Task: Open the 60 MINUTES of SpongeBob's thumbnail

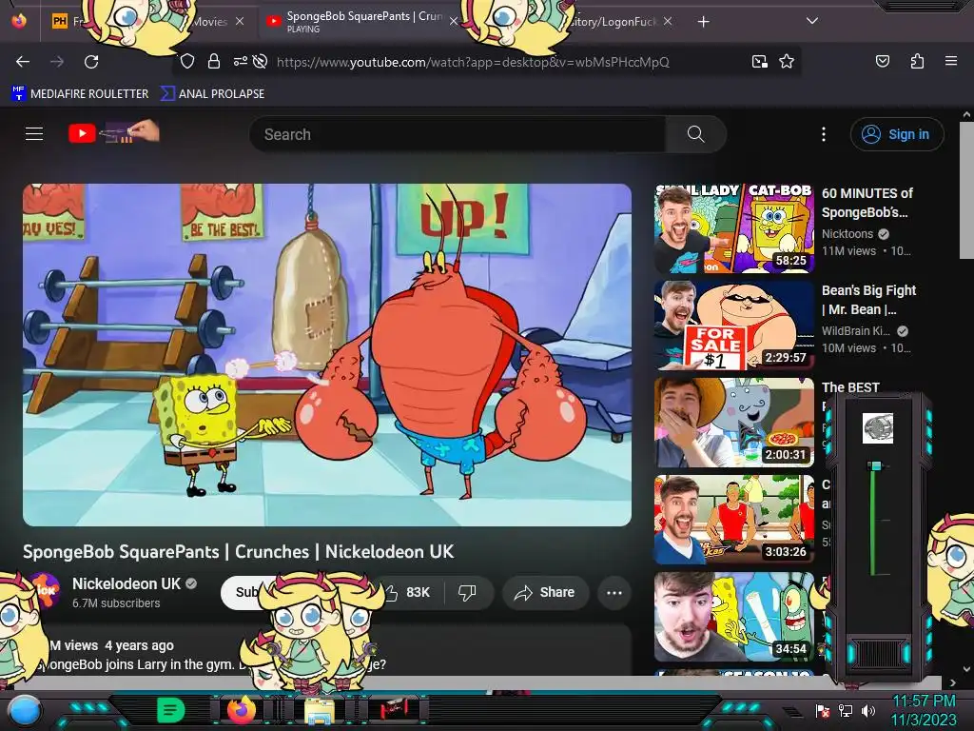Action: click(734, 228)
